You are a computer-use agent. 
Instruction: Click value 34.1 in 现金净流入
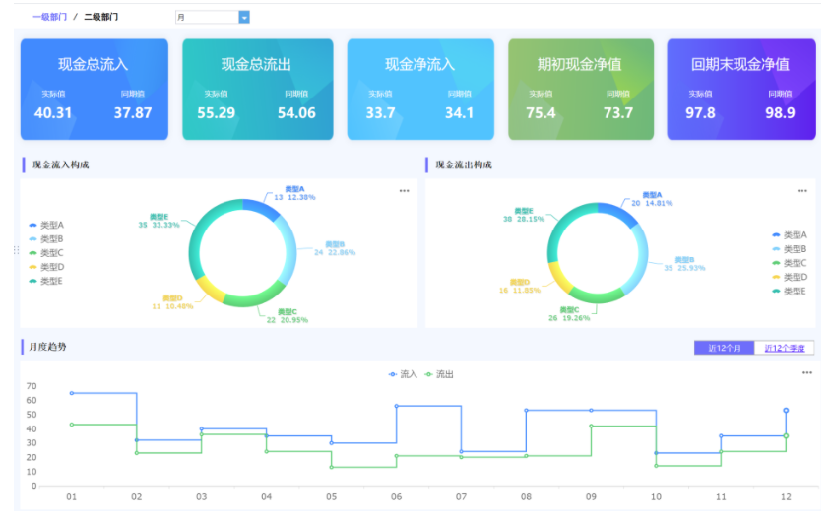tap(459, 113)
